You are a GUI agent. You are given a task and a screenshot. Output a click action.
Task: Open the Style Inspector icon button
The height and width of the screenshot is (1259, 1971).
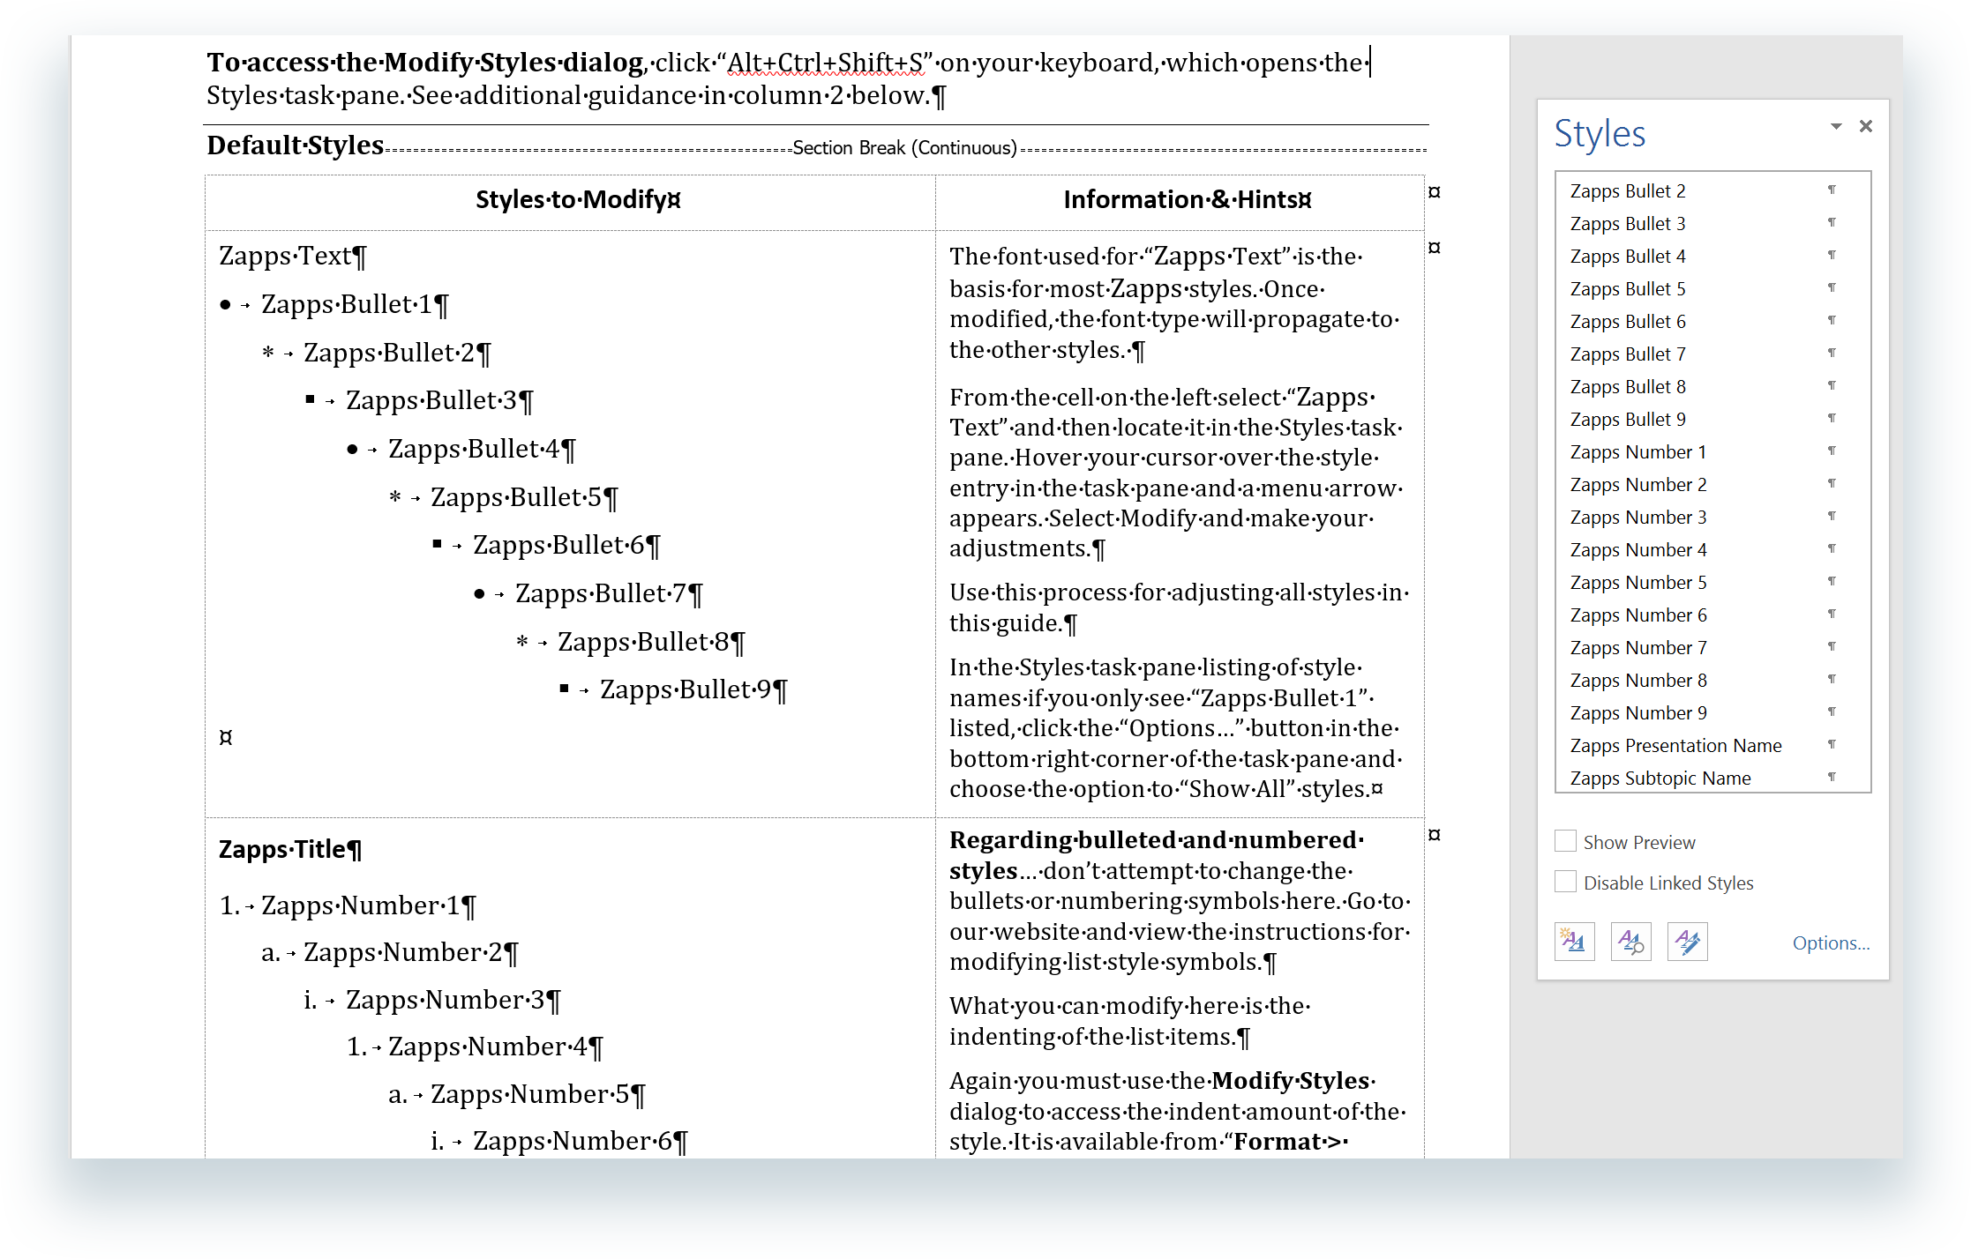pyautogui.click(x=1630, y=942)
